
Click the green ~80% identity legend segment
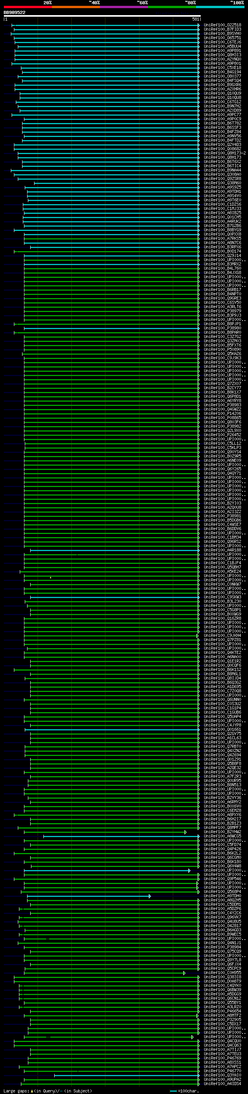172,7
